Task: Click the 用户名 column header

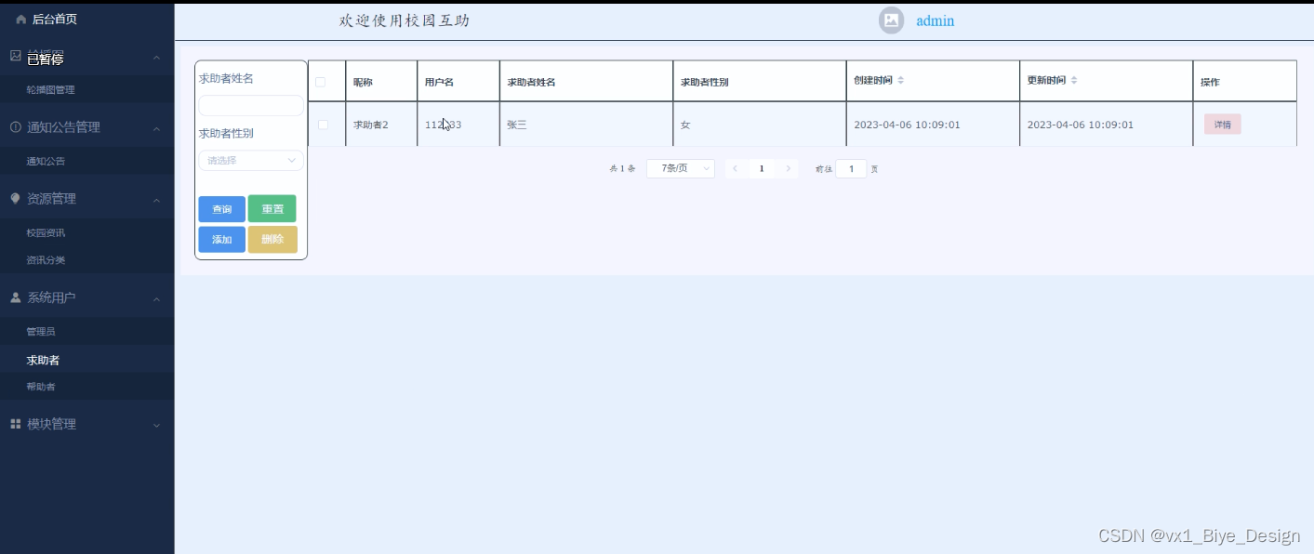Action: [458, 82]
